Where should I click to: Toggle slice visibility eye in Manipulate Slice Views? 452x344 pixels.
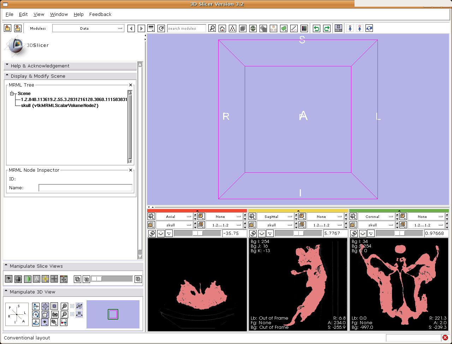click(x=8, y=279)
